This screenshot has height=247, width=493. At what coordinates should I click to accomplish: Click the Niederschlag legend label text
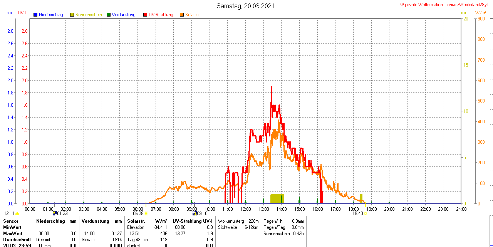pyautogui.click(x=51, y=15)
